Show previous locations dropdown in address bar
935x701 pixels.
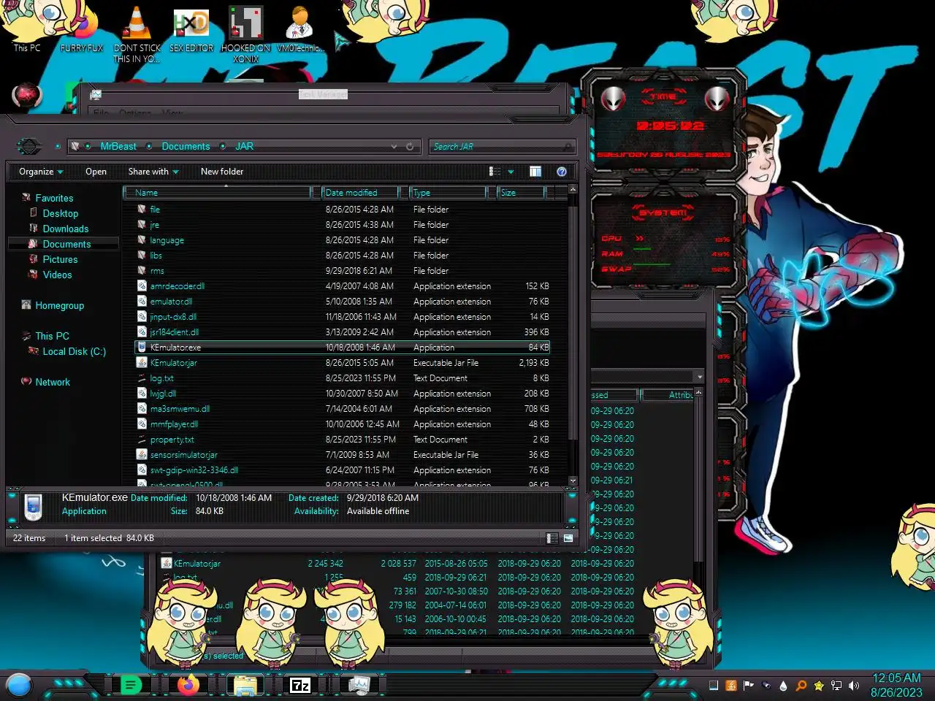[x=394, y=147]
